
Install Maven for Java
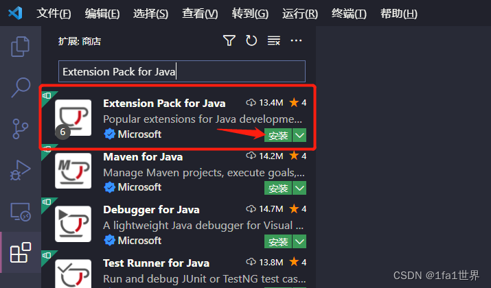pyautogui.click(x=278, y=189)
